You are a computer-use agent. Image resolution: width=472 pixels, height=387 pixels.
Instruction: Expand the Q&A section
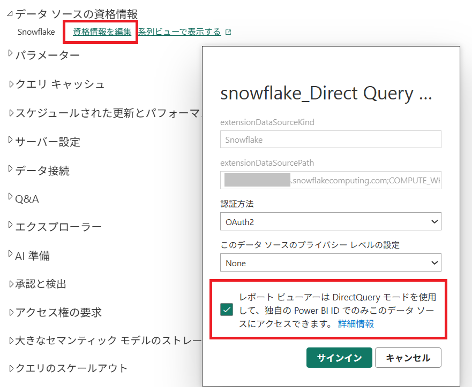11,197
